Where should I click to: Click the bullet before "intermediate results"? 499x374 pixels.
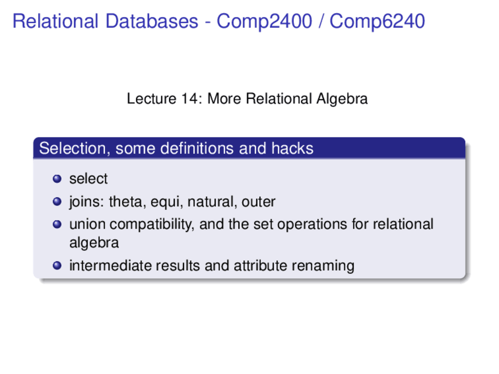coord(57,266)
